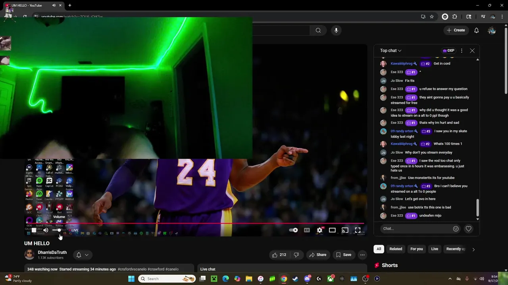The height and width of the screenshot is (285, 508).
Task: Click the YouTube search magnifier button
Action: tap(318, 30)
